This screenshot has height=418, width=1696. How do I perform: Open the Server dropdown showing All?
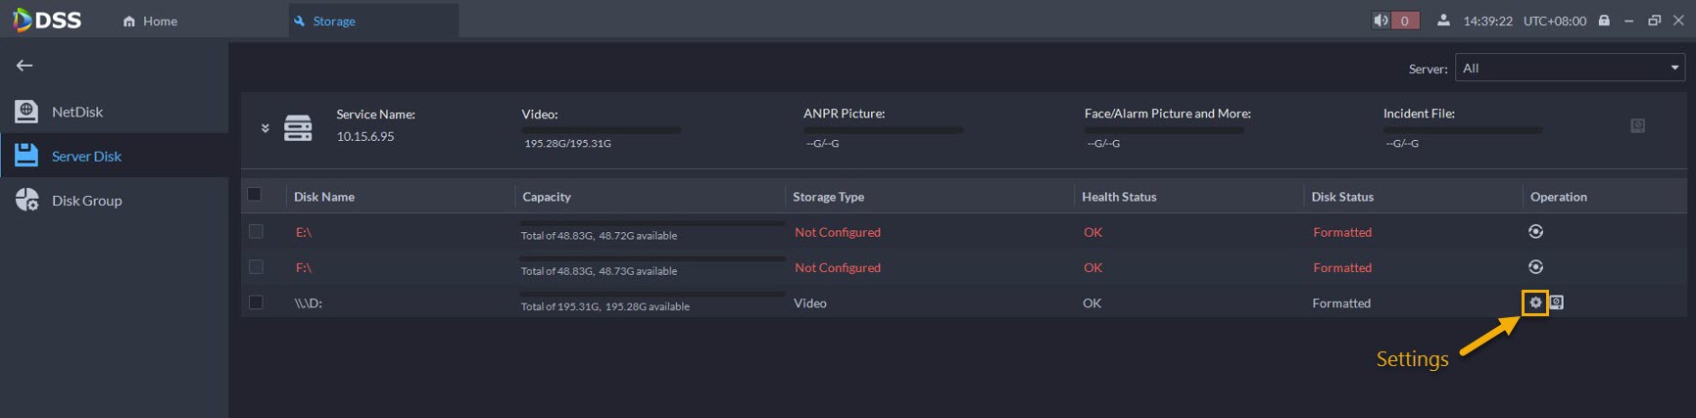pyautogui.click(x=1570, y=68)
